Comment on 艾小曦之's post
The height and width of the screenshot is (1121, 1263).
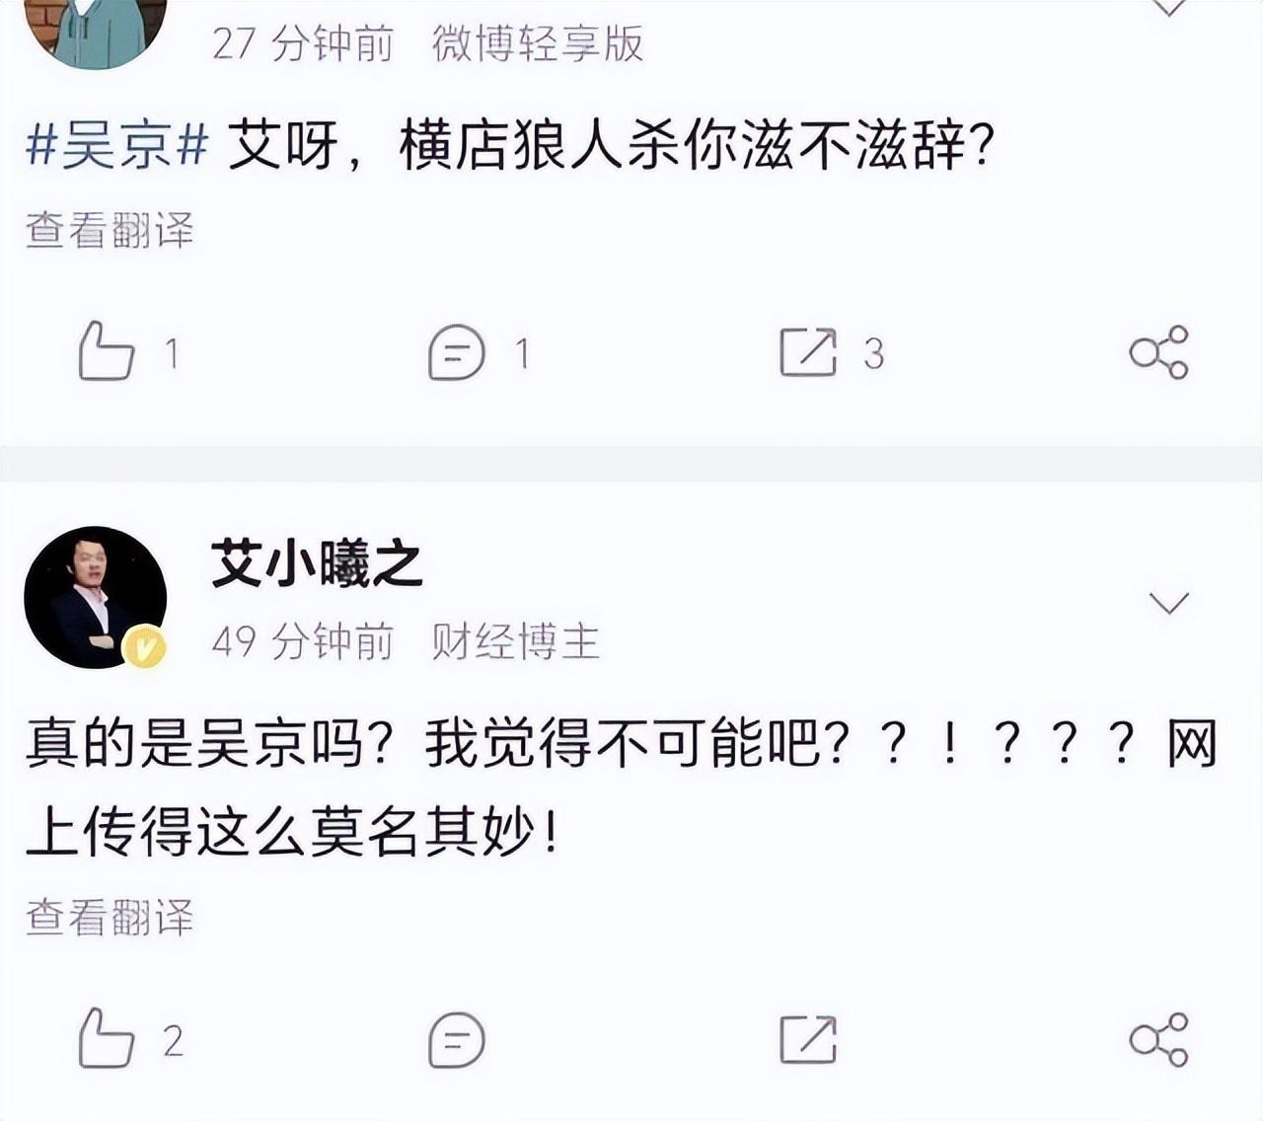pyautogui.click(x=457, y=1040)
